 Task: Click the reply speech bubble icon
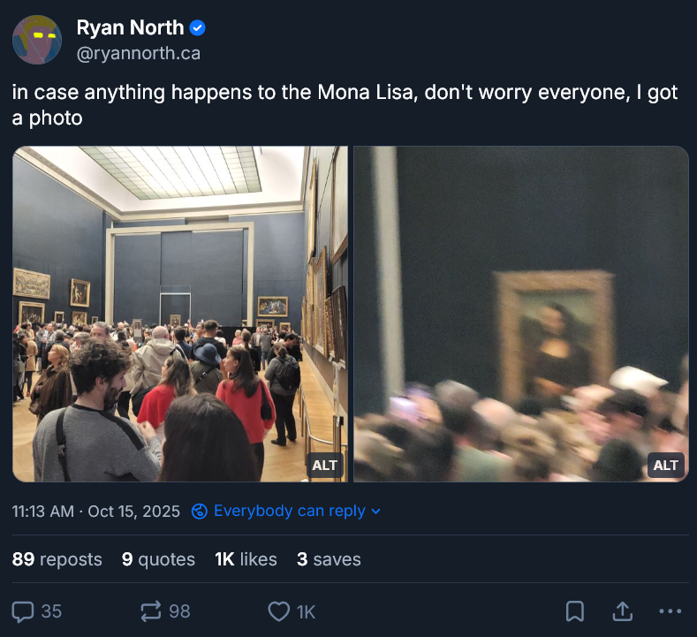click(x=24, y=610)
